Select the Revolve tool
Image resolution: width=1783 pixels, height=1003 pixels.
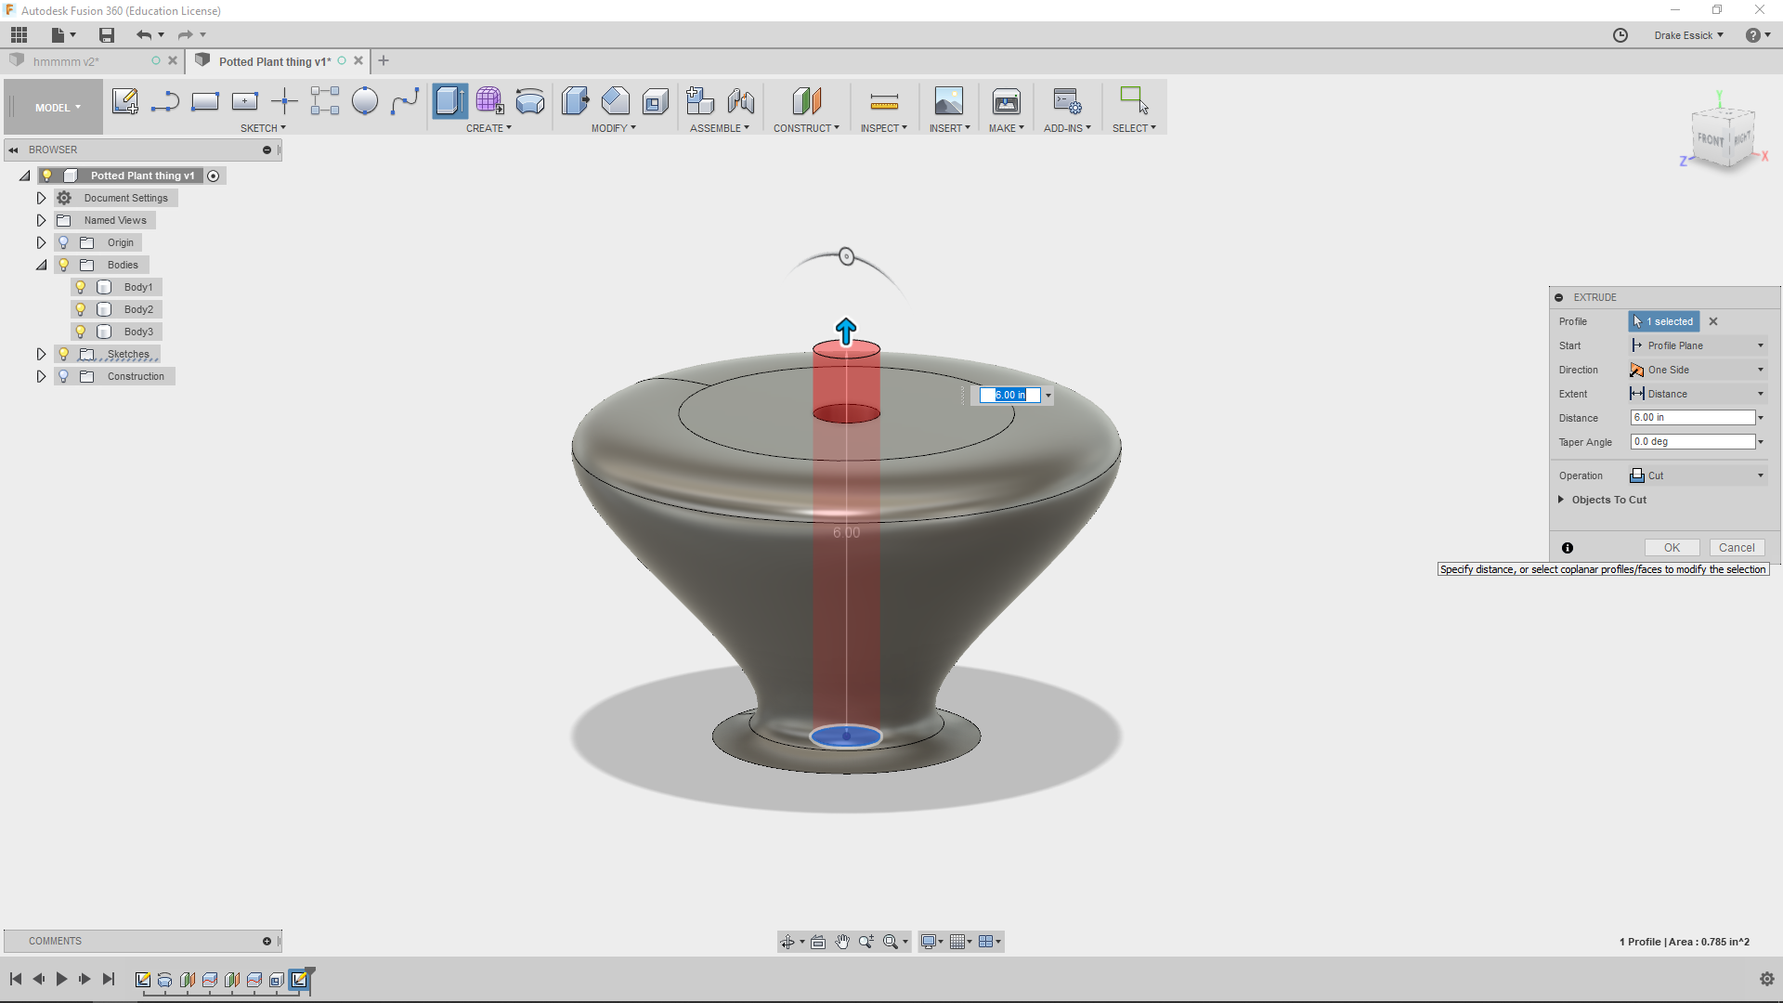(529, 100)
